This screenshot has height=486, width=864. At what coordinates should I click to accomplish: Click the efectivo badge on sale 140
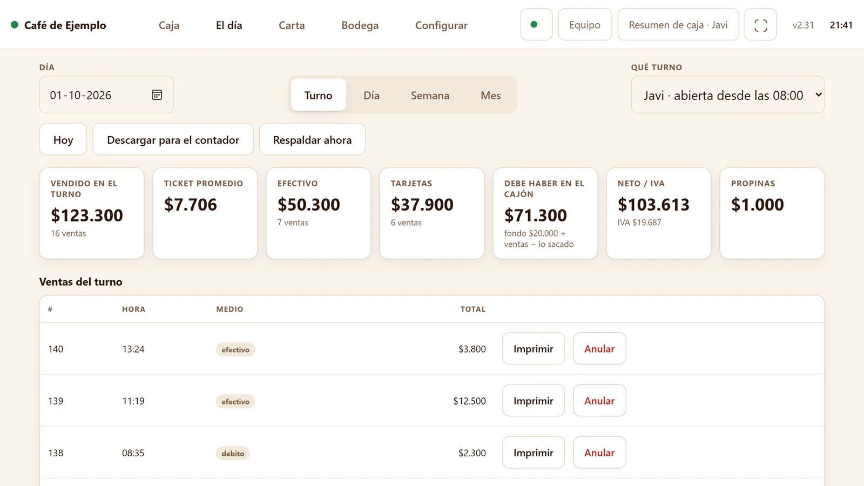click(235, 349)
